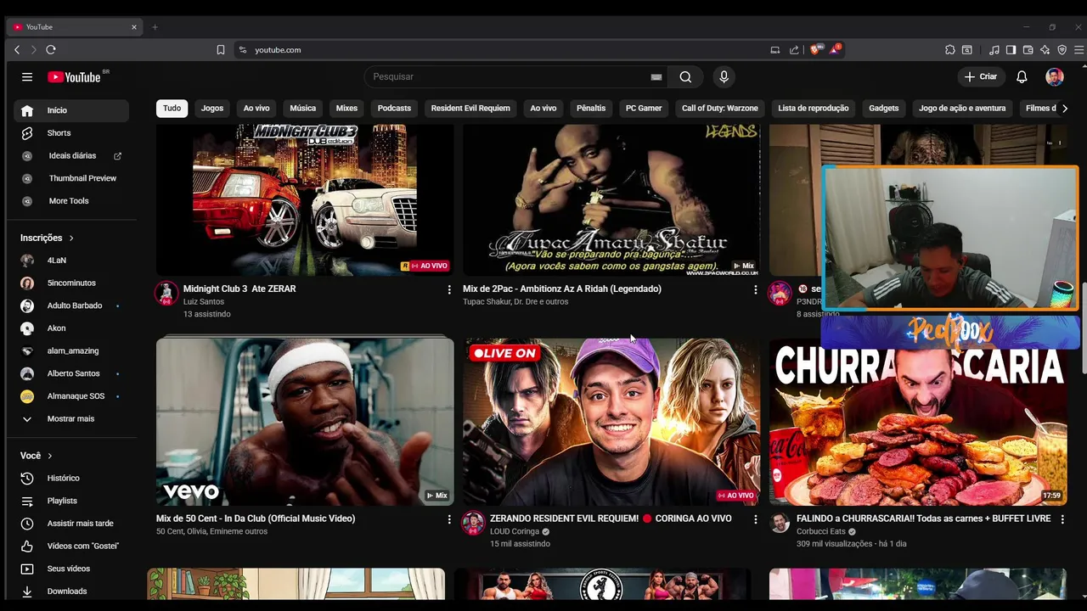Expand Mostrar mais subscriptions
The height and width of the screenshot is (611, 1087).
point(71,418)
